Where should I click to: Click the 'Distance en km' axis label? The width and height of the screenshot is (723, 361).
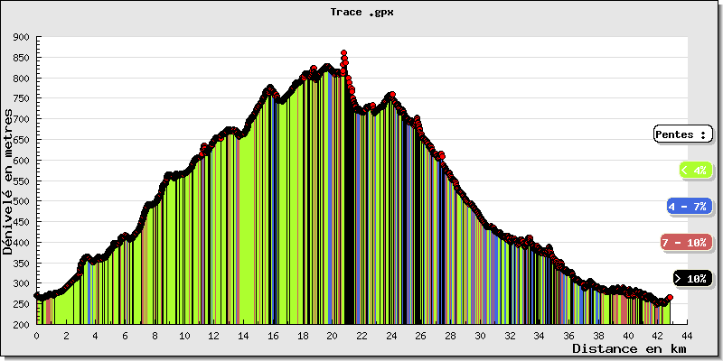click(628, 348)
